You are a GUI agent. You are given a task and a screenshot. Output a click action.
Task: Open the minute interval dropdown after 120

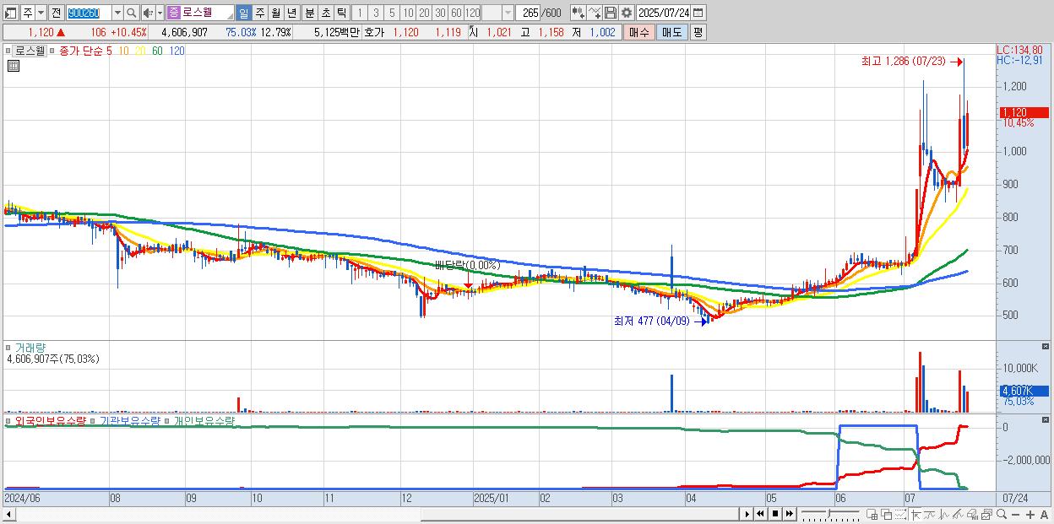pyautogui.click(x=508, y=13)
